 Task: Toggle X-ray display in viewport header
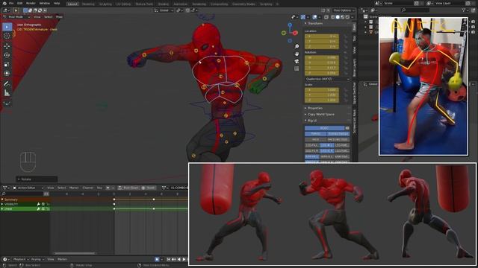coord(326,17)
